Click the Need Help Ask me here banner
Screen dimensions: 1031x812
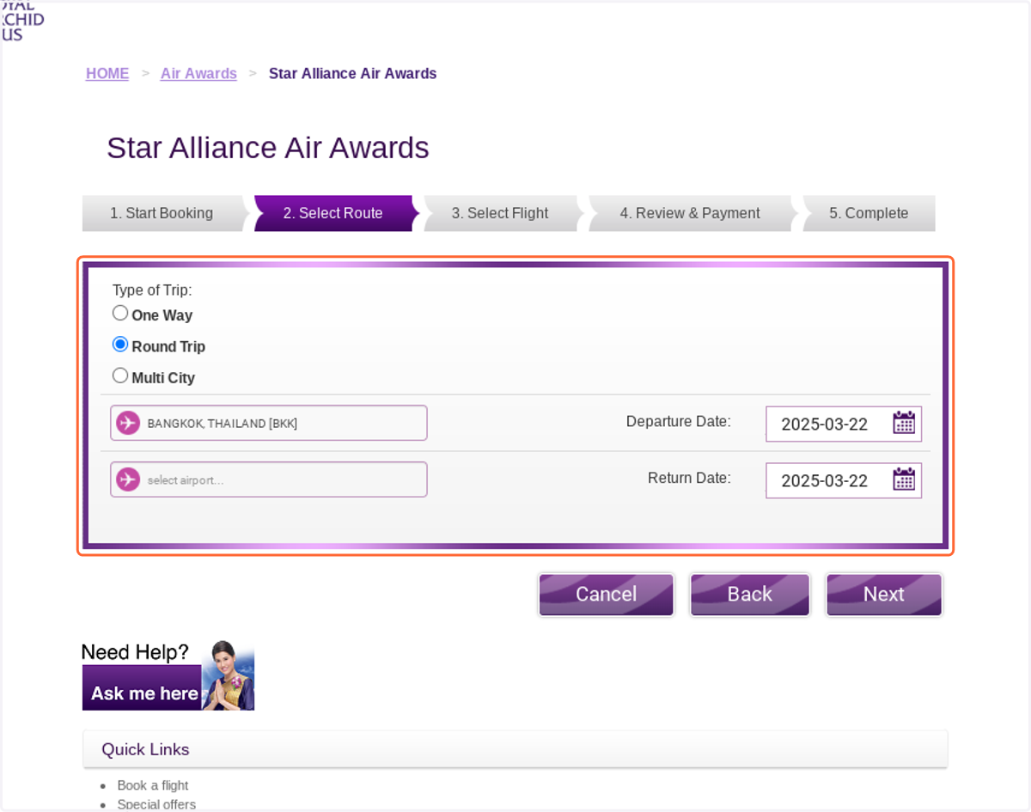(x=168, y=675)
